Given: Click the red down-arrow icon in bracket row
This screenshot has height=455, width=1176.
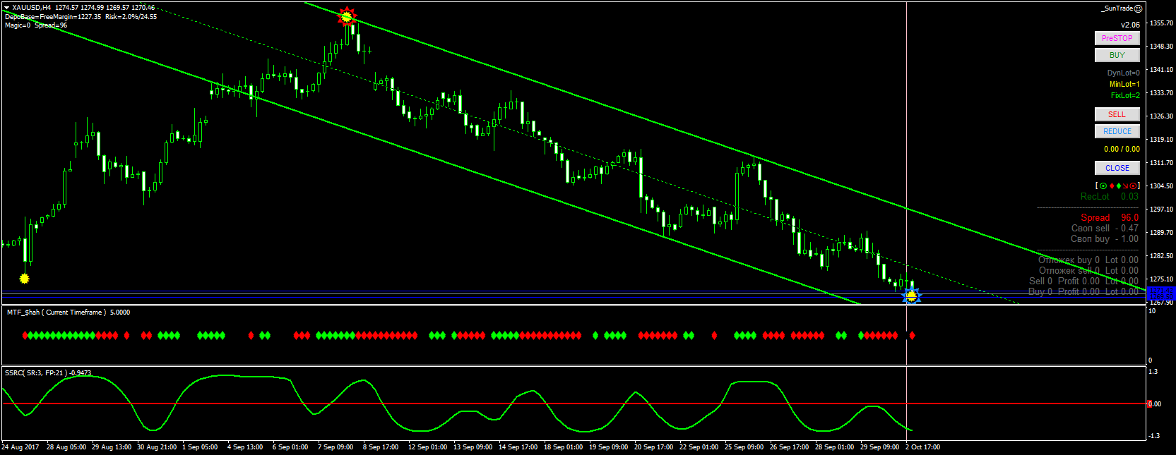Looking at the screenshot, I should pyautogui.click(x=1125, y=186).
